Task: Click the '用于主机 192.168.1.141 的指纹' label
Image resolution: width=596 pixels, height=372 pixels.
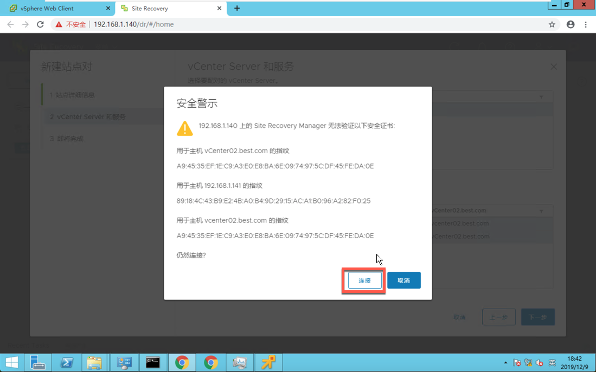Action: click(x=219, y=186)
